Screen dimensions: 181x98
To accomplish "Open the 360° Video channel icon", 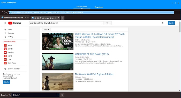I will pos(5,63).
